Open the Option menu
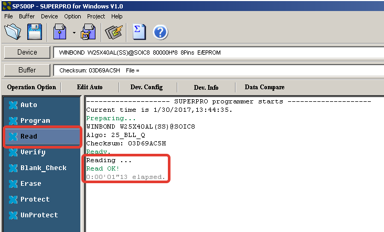The width and height of the screenshot is (384, 232). click(72, 16)
